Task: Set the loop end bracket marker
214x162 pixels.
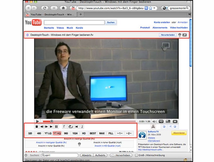Action: [x=82, y=127]
